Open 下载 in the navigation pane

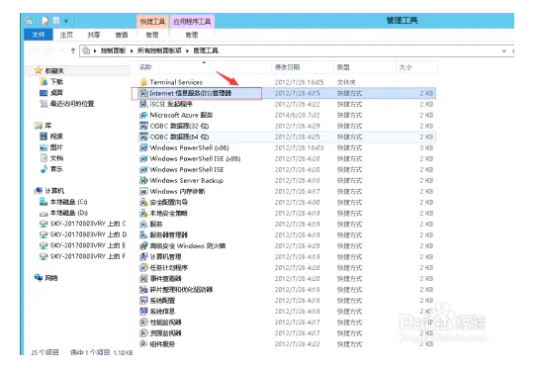tap(56, 82)
